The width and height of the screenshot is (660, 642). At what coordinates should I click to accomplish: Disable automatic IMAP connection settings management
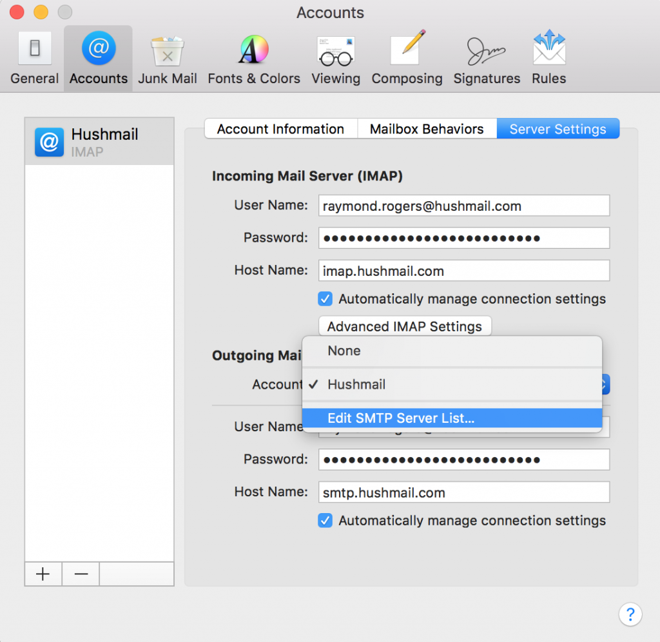tap(325, 298)
